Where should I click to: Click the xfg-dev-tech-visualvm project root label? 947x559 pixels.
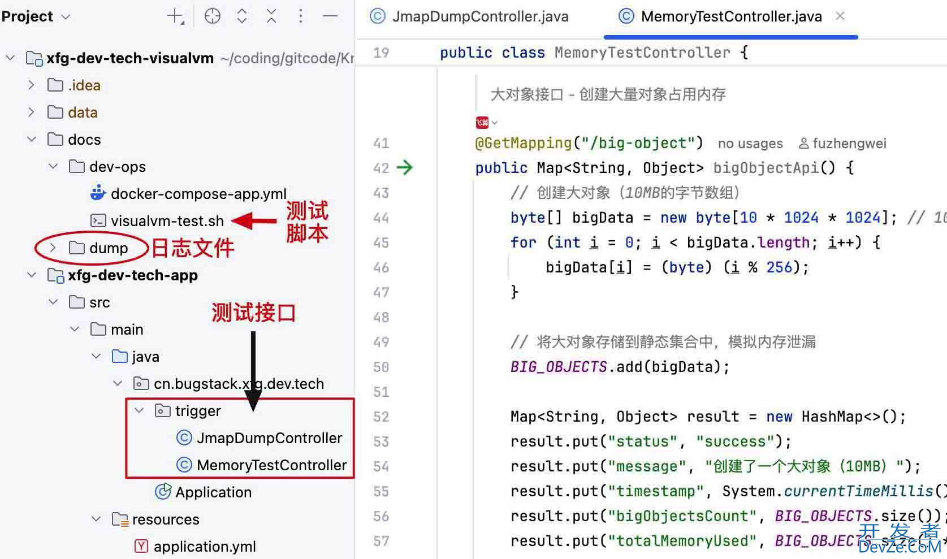pos(130,58)
